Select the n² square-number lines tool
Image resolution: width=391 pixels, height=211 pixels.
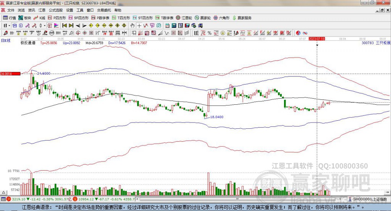pos(65,33)
